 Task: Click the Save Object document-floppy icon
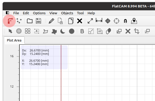60,21
